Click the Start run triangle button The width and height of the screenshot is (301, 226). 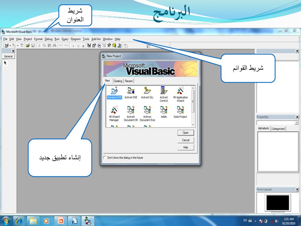73,46
